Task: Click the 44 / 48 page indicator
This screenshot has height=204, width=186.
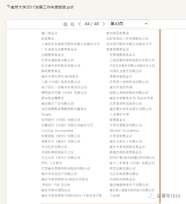Action: click(x=92, y=24)
